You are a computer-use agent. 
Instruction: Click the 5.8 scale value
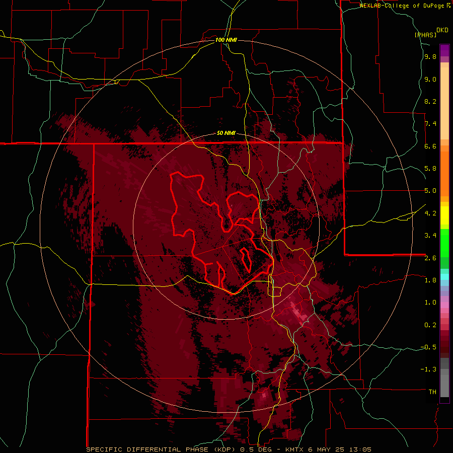click(x=430, y=168)
